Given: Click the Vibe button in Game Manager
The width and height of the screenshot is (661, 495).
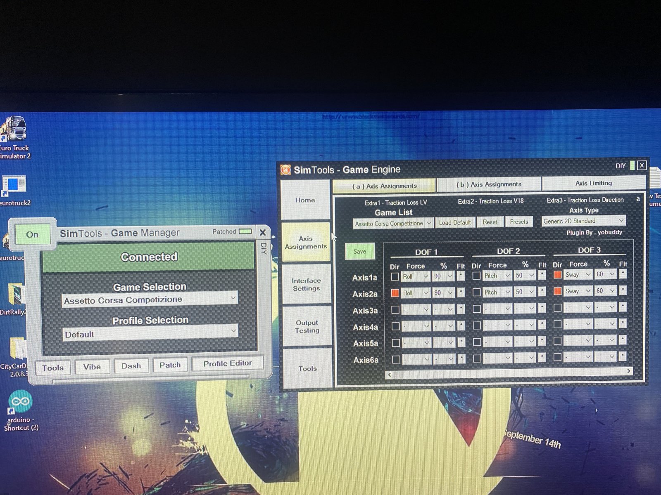Looking at the screenshot, I should pyautogui.click(x=92, y=366).
